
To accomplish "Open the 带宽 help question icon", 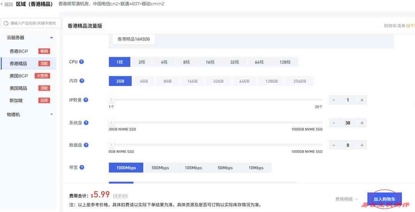I will (x=82, y=168).
